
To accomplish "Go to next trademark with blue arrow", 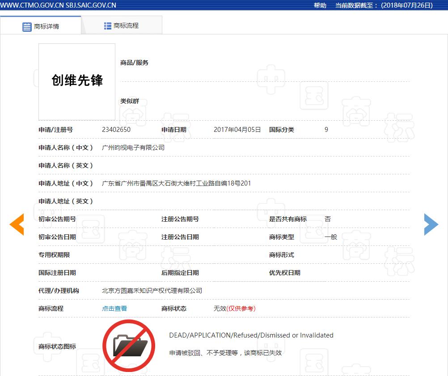I will coord(431,224).
